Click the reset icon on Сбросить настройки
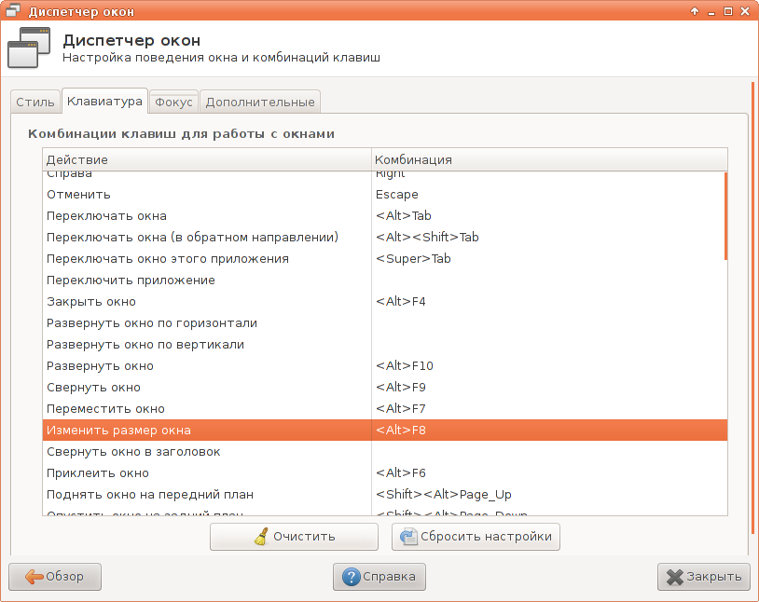This screenshot has width=759, height=602. pos(408,537)
